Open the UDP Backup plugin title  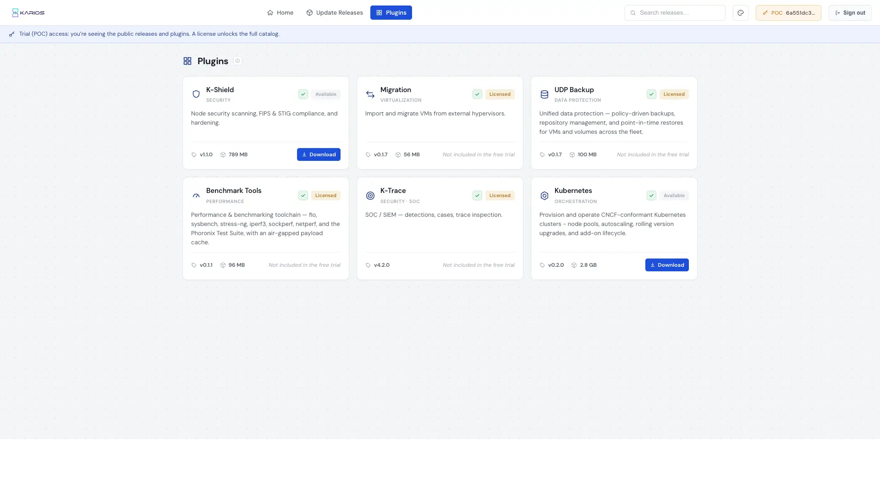pos(574,90)
